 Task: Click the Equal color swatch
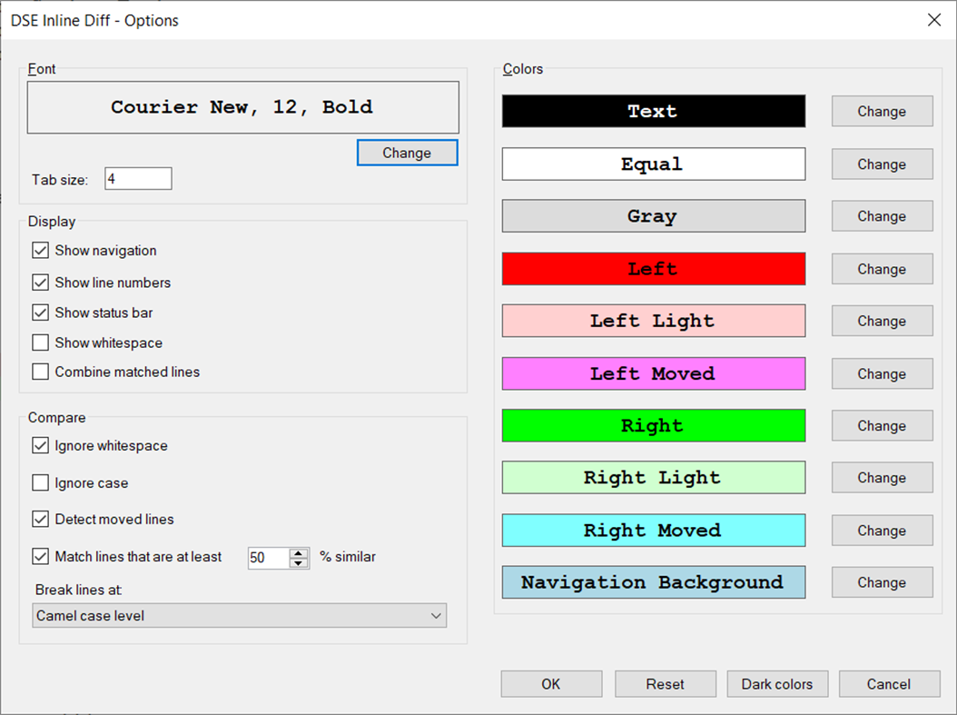pos(653,164)
